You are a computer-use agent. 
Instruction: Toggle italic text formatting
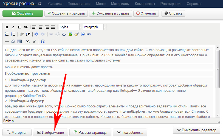pos(13,27)
